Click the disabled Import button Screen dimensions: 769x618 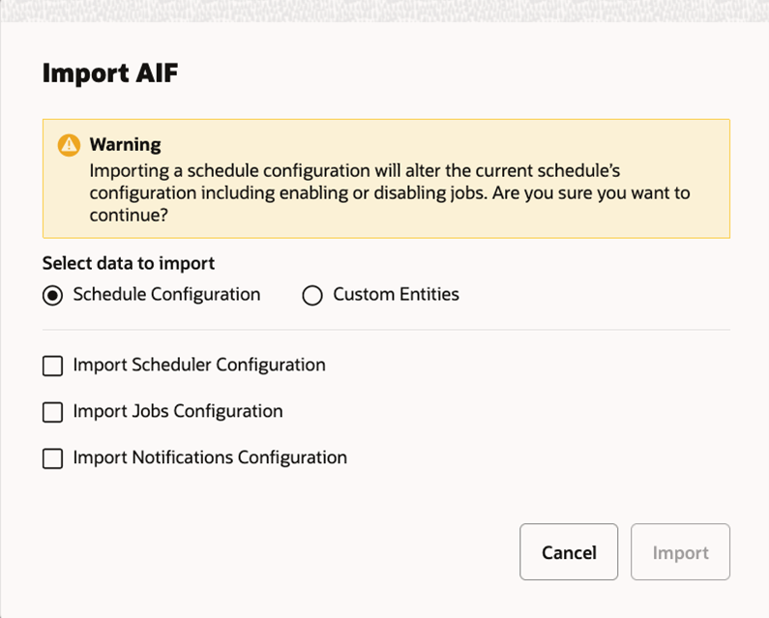pyautogui.click(x=680, y=552)
